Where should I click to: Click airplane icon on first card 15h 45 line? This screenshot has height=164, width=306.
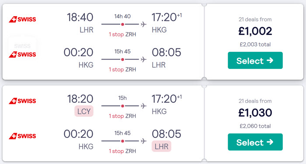[143, 59]
